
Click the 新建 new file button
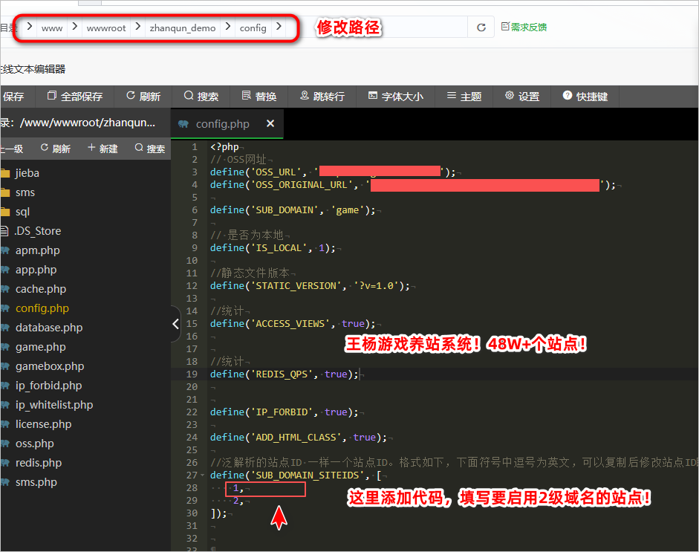(103, 149)
